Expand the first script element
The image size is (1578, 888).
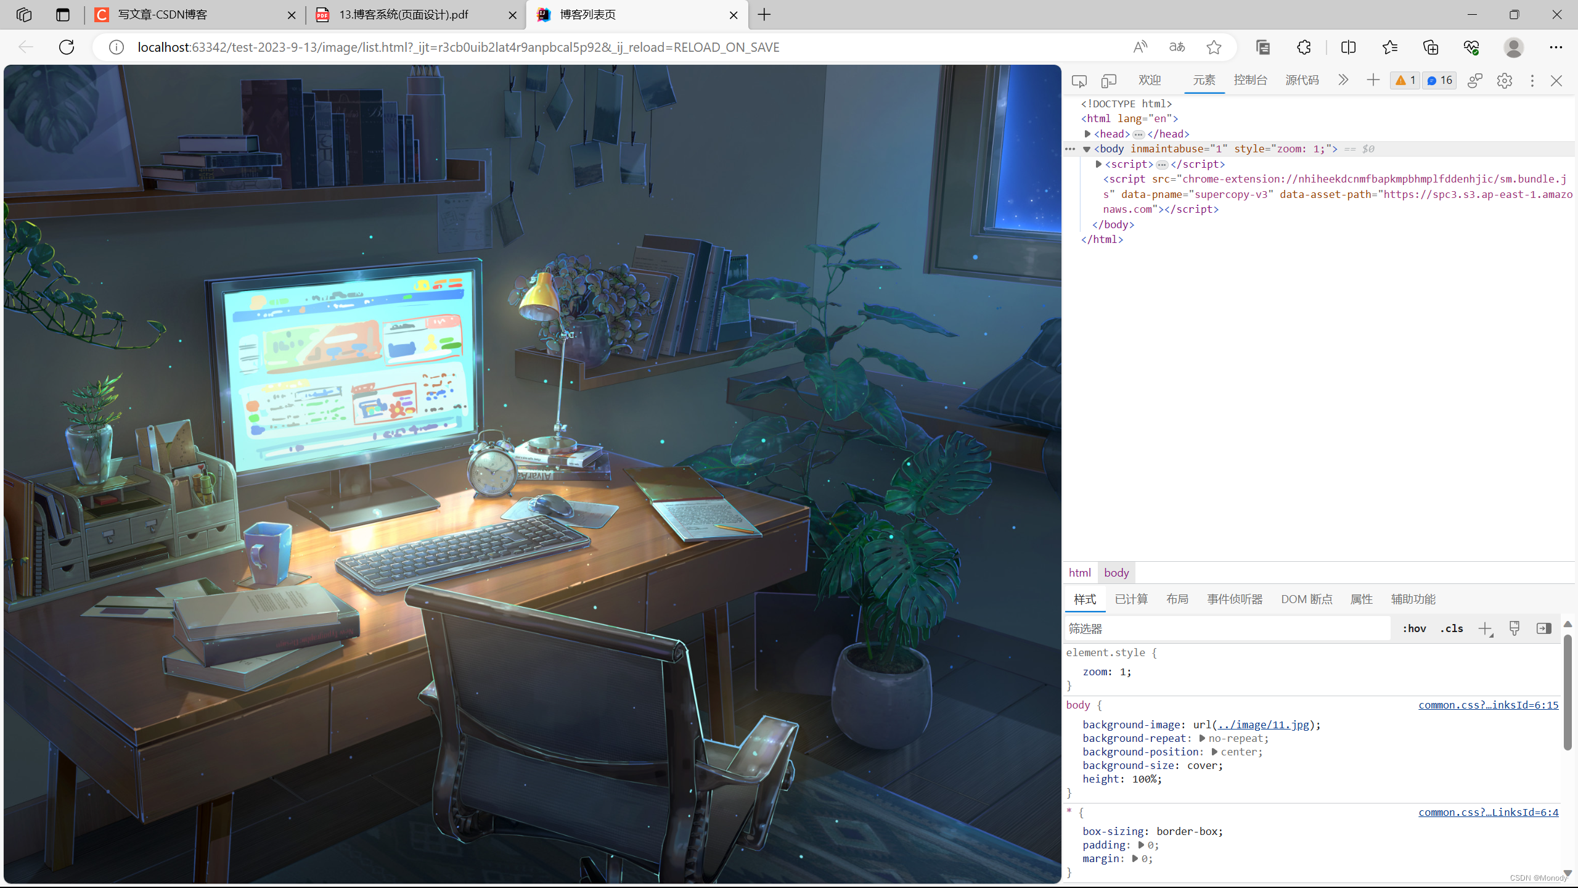point(1098,164)
